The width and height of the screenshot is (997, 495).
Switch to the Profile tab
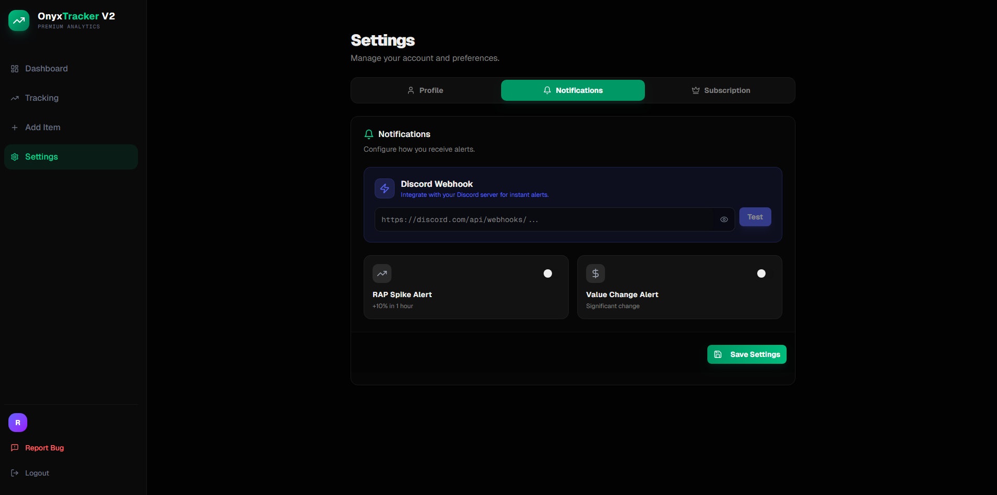tap(425, 90)
